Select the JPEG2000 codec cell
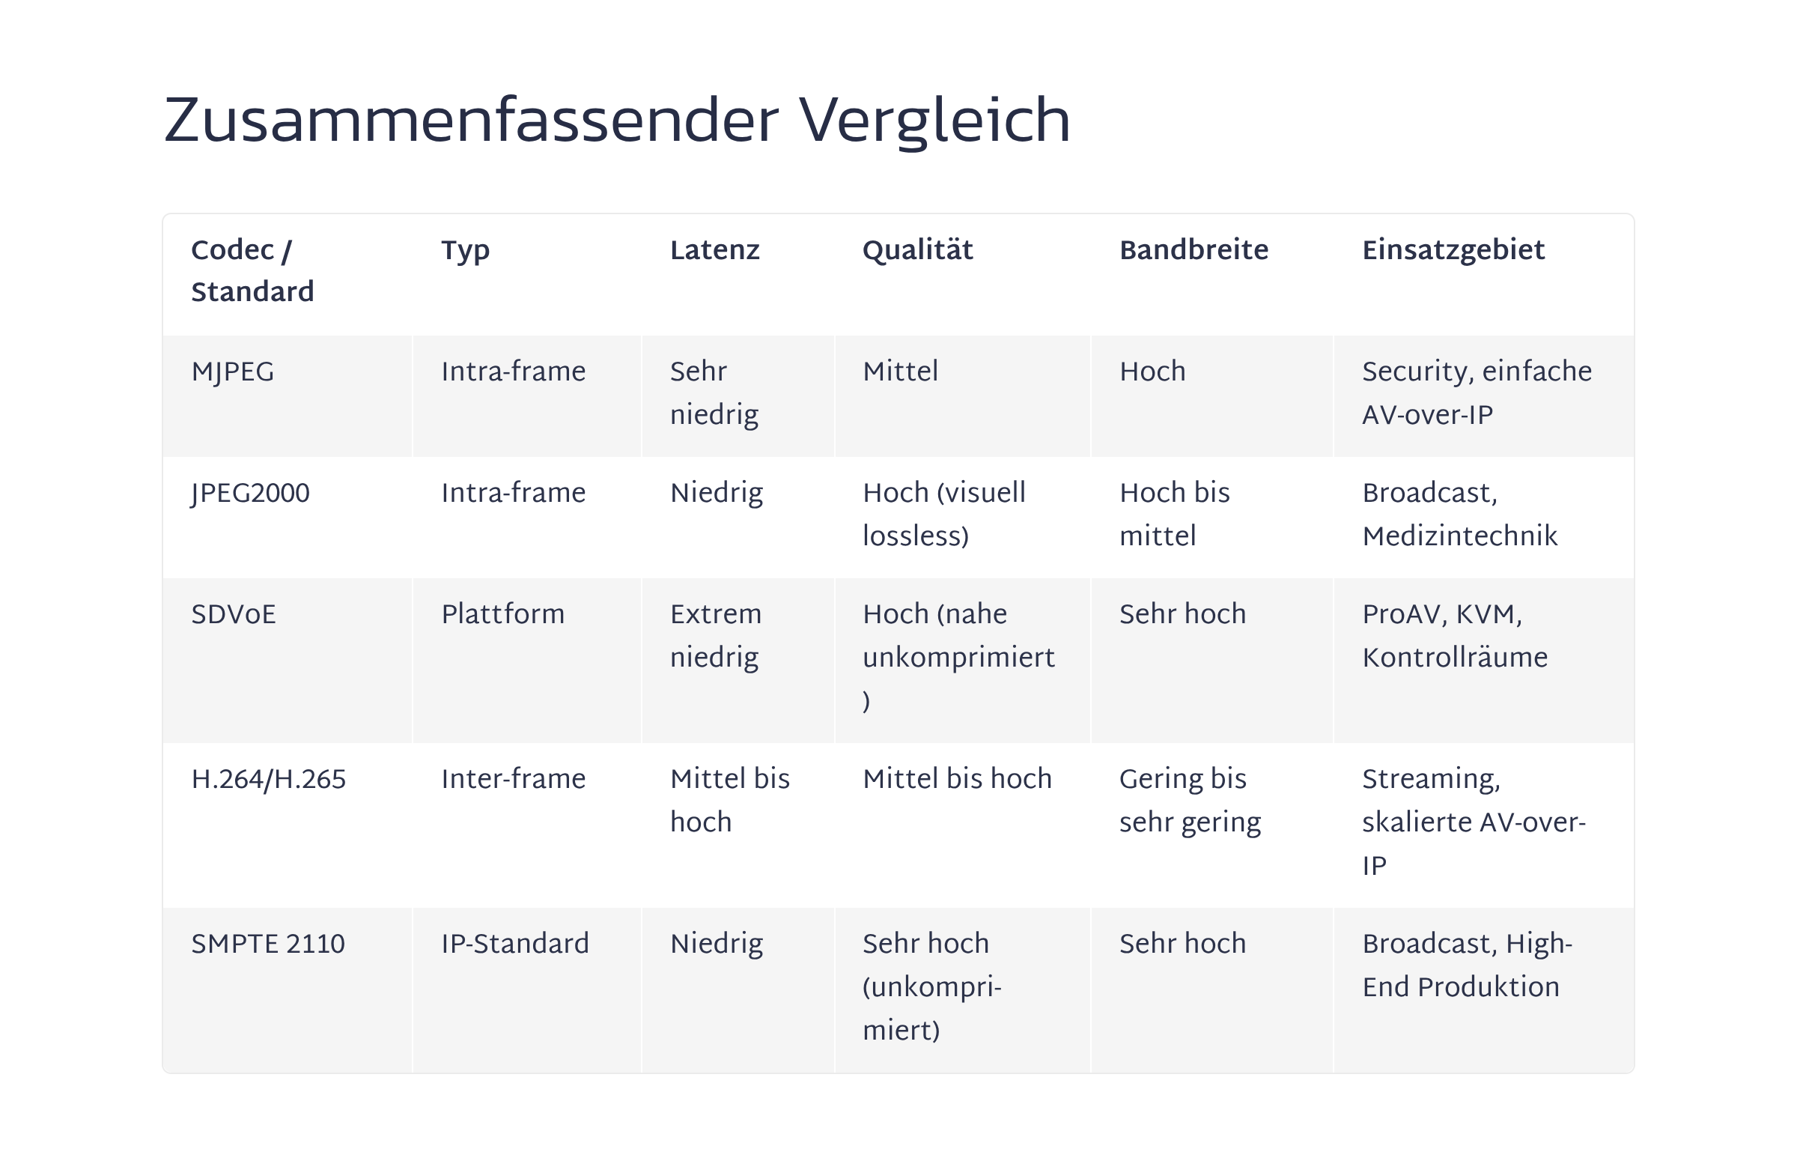 pyautogui.click(x=250, y=494)
